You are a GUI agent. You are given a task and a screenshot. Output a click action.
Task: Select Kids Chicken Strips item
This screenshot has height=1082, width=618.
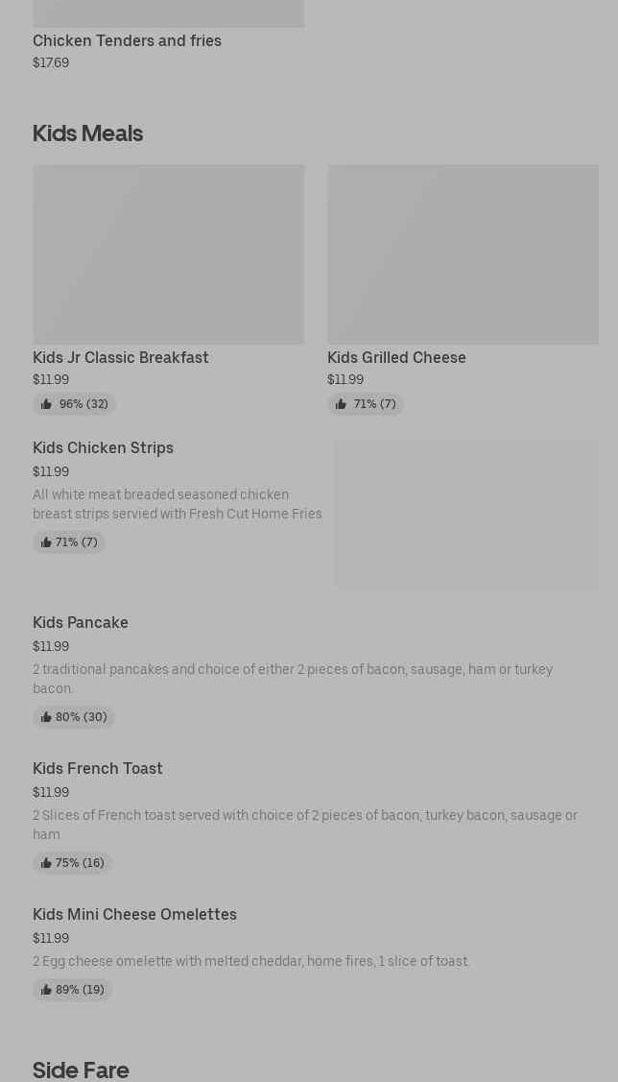pyautogui.click(x=103, y=447)
